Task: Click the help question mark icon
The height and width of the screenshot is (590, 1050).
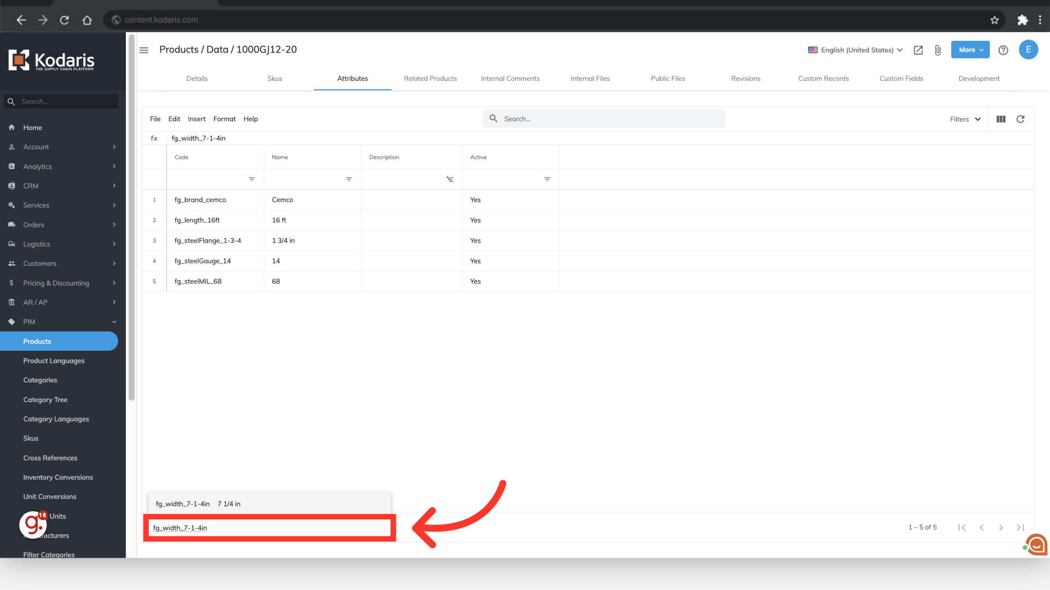Action: tap(1003, 50)
